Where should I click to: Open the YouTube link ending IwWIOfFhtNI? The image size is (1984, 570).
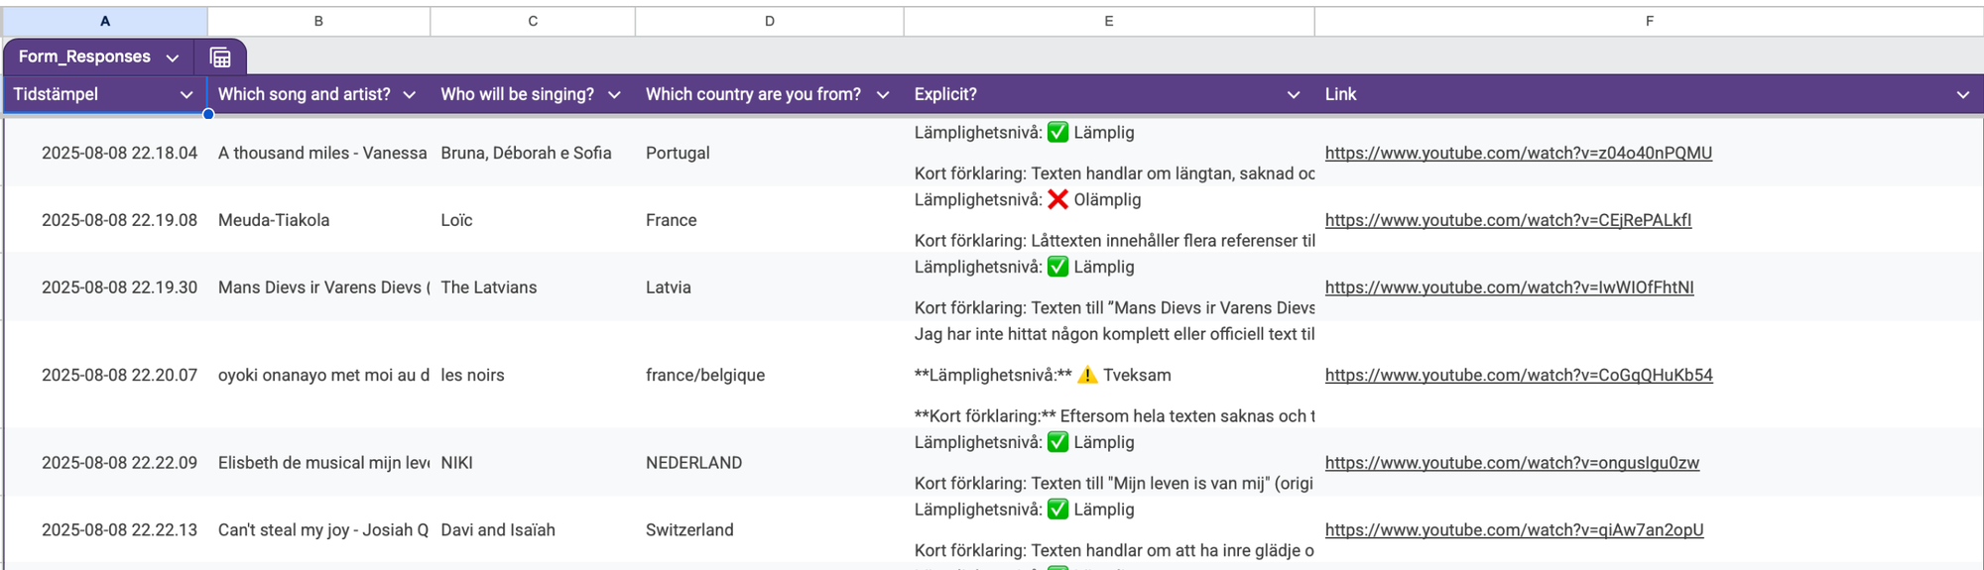pyautogui.click(x=1510, y=287)
